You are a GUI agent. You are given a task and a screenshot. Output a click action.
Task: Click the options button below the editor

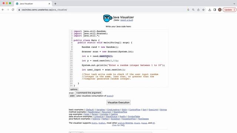coord(74,89)
